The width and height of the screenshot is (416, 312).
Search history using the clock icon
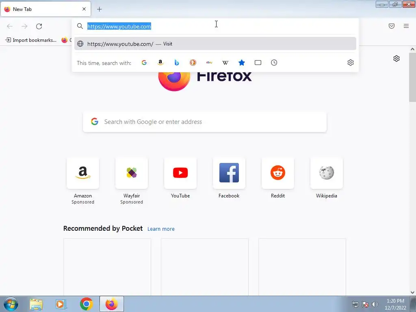pos(274,63)
